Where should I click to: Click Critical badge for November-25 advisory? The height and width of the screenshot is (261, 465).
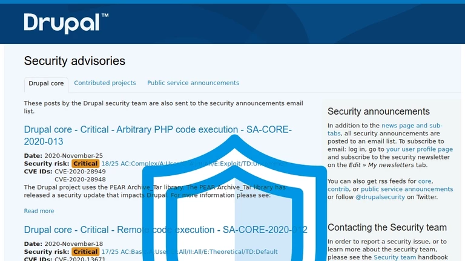pos(85,164)
